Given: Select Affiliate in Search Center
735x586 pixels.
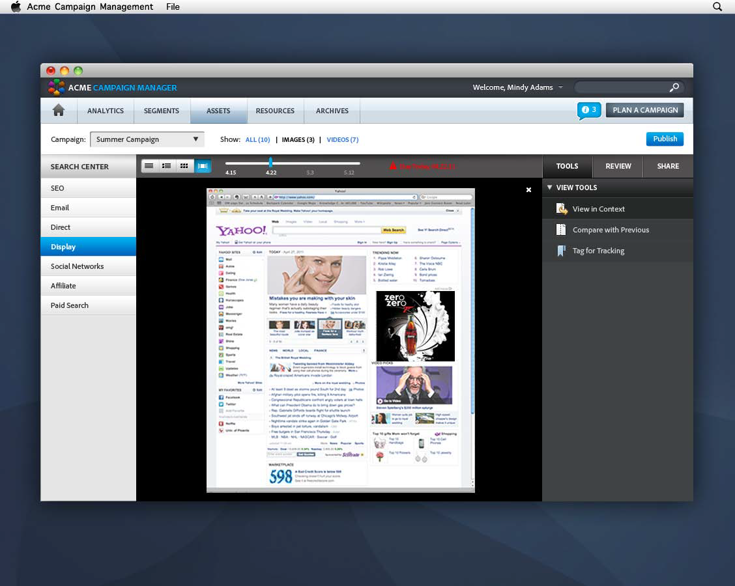Looking at the screenshot, I should click(x=88, y=286).
